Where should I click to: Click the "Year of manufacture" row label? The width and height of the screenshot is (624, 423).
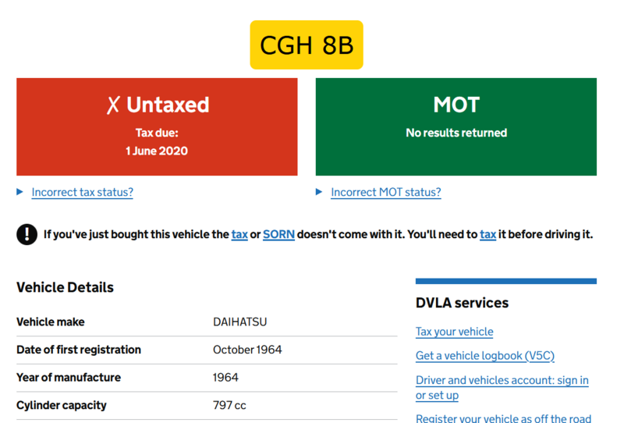pyautogui.click(x=69, y=378)
